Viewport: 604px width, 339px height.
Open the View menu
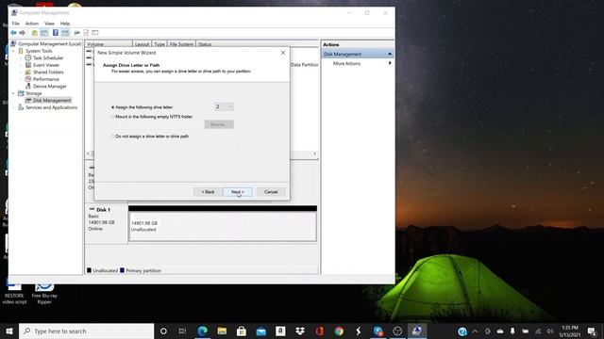point(49,24)
